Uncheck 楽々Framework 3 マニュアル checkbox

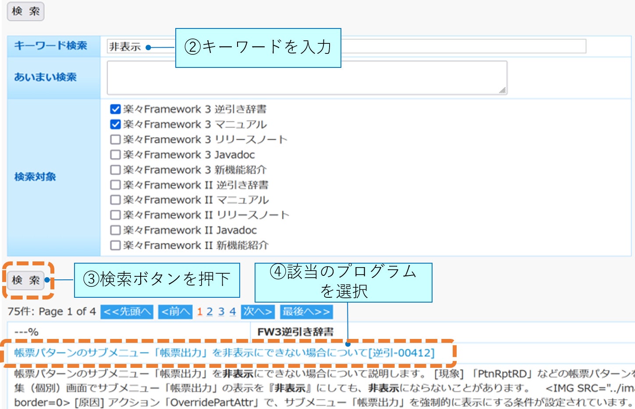115,124
